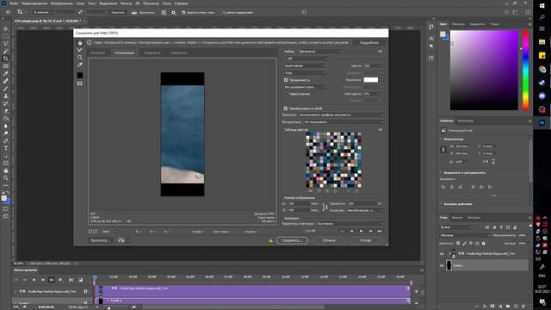Toggle timeline audio mute button
Image resolution: width=551 pixels, height=310 pixels.
[x=52, y=280]
